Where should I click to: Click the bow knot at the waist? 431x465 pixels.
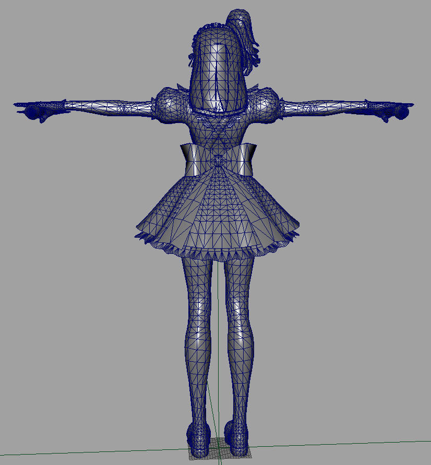(219, 161)
